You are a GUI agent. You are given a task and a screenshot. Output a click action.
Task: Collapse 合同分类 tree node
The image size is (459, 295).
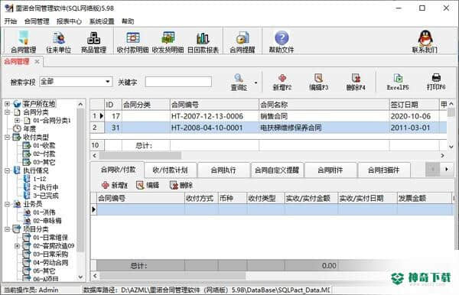[x=8, y=112]
